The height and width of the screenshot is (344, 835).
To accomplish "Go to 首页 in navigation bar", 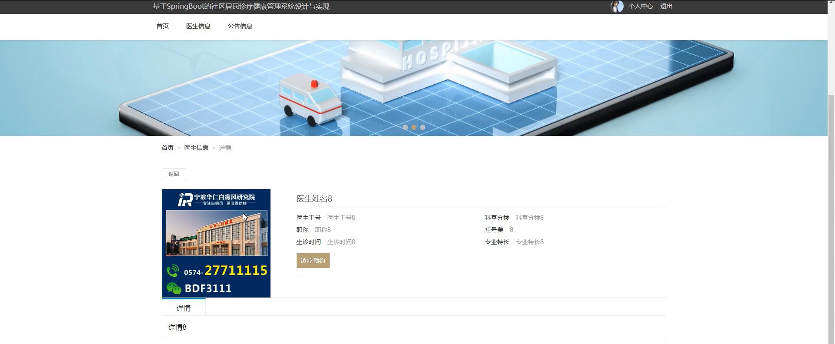I will point(163,26).
